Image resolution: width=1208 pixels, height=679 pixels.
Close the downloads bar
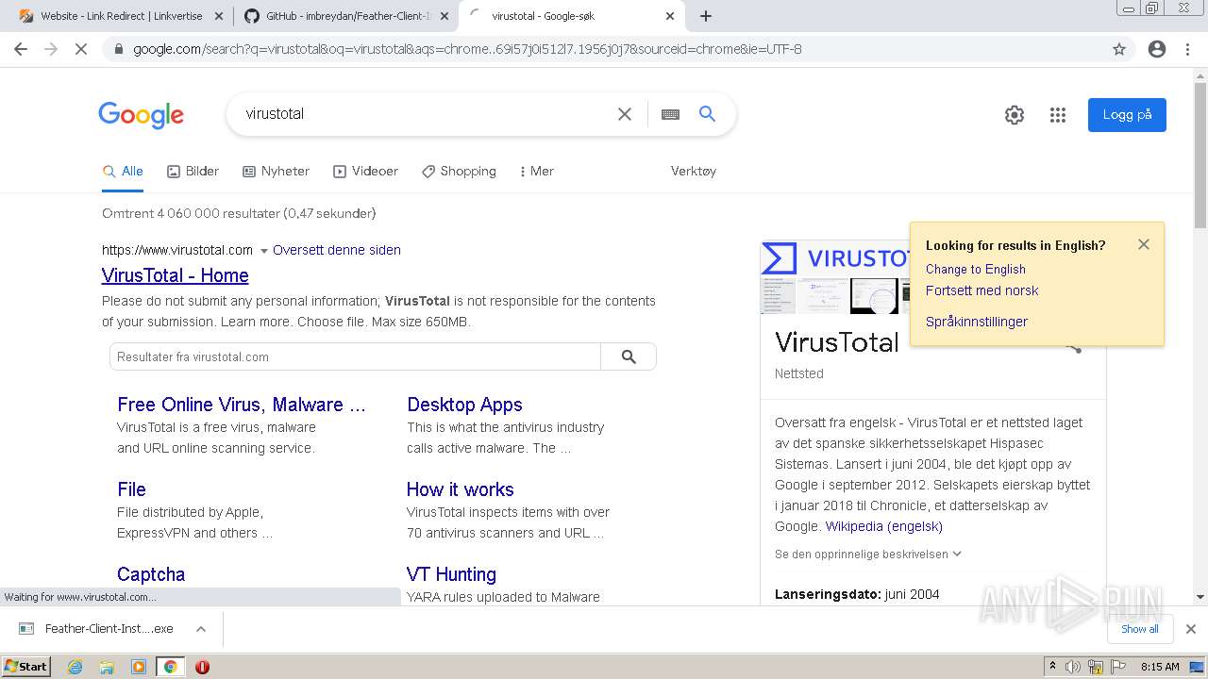point(1191,629)
